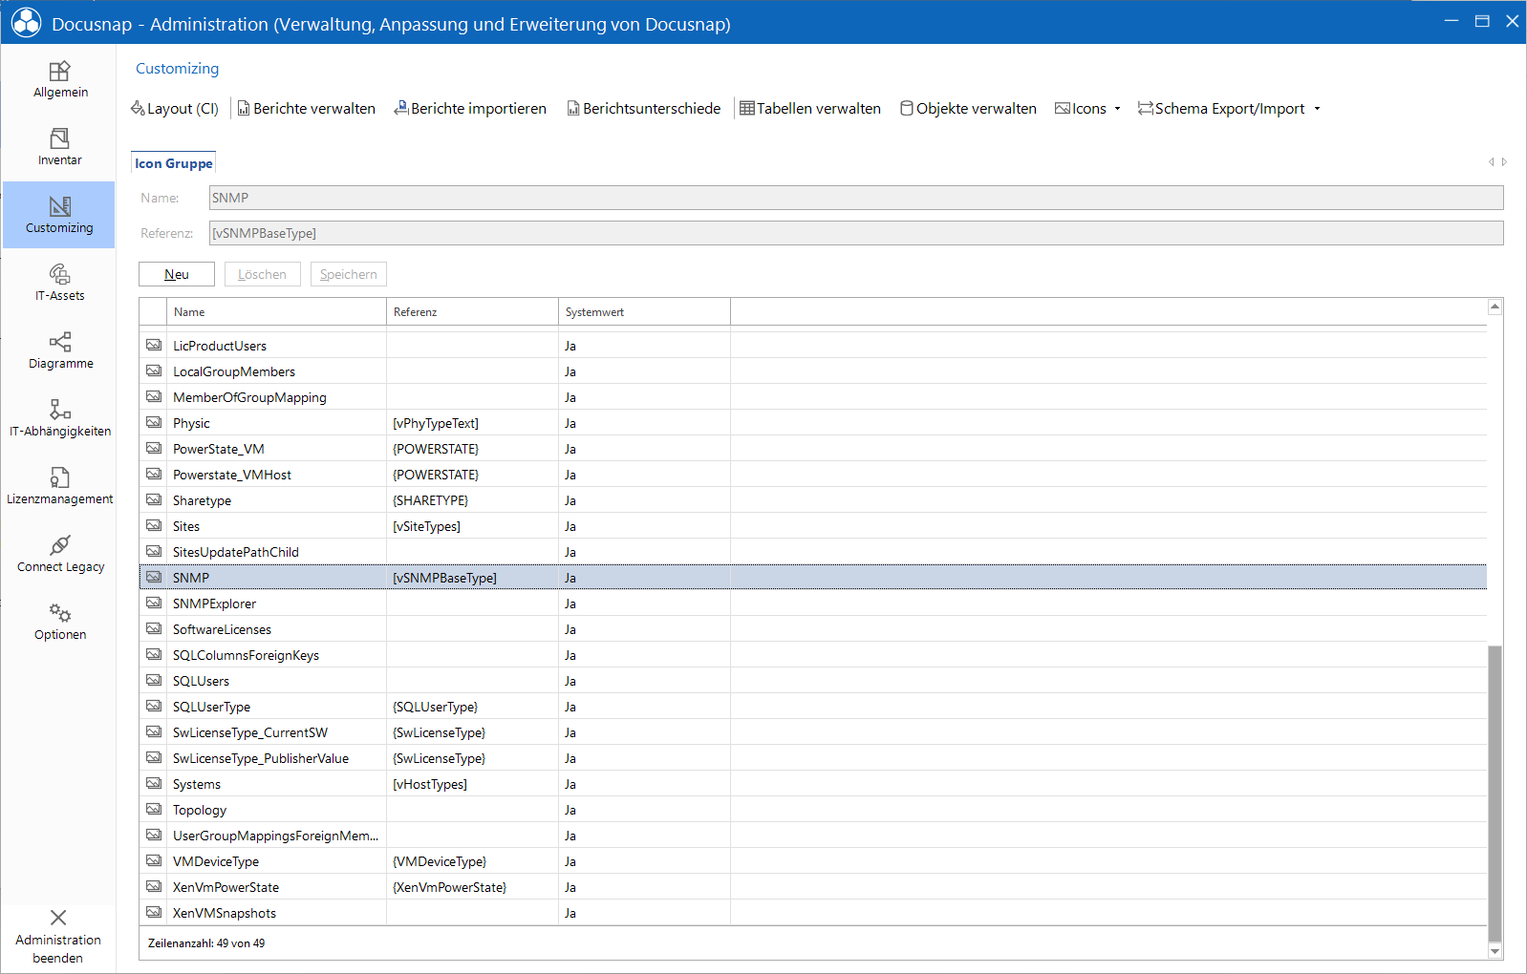Open Berichte verwalten from toolbar
The image size is (1527, 974).
(306, 109)
